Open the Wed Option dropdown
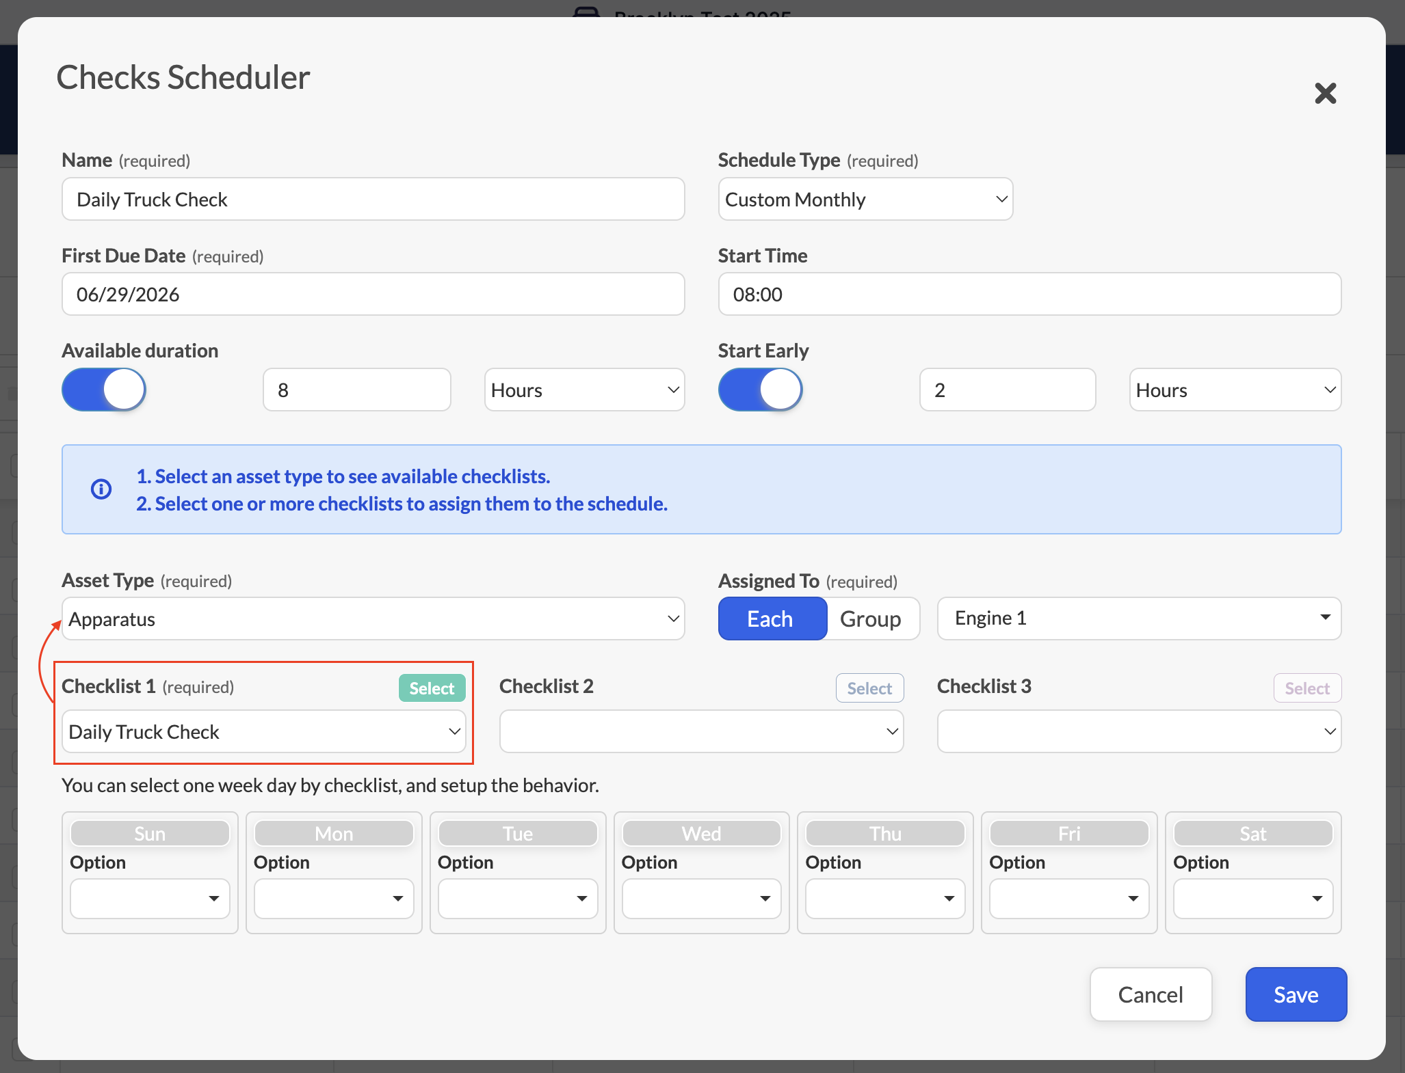1405x1073 pixels. pyautogui.click(x=702, y=898)
